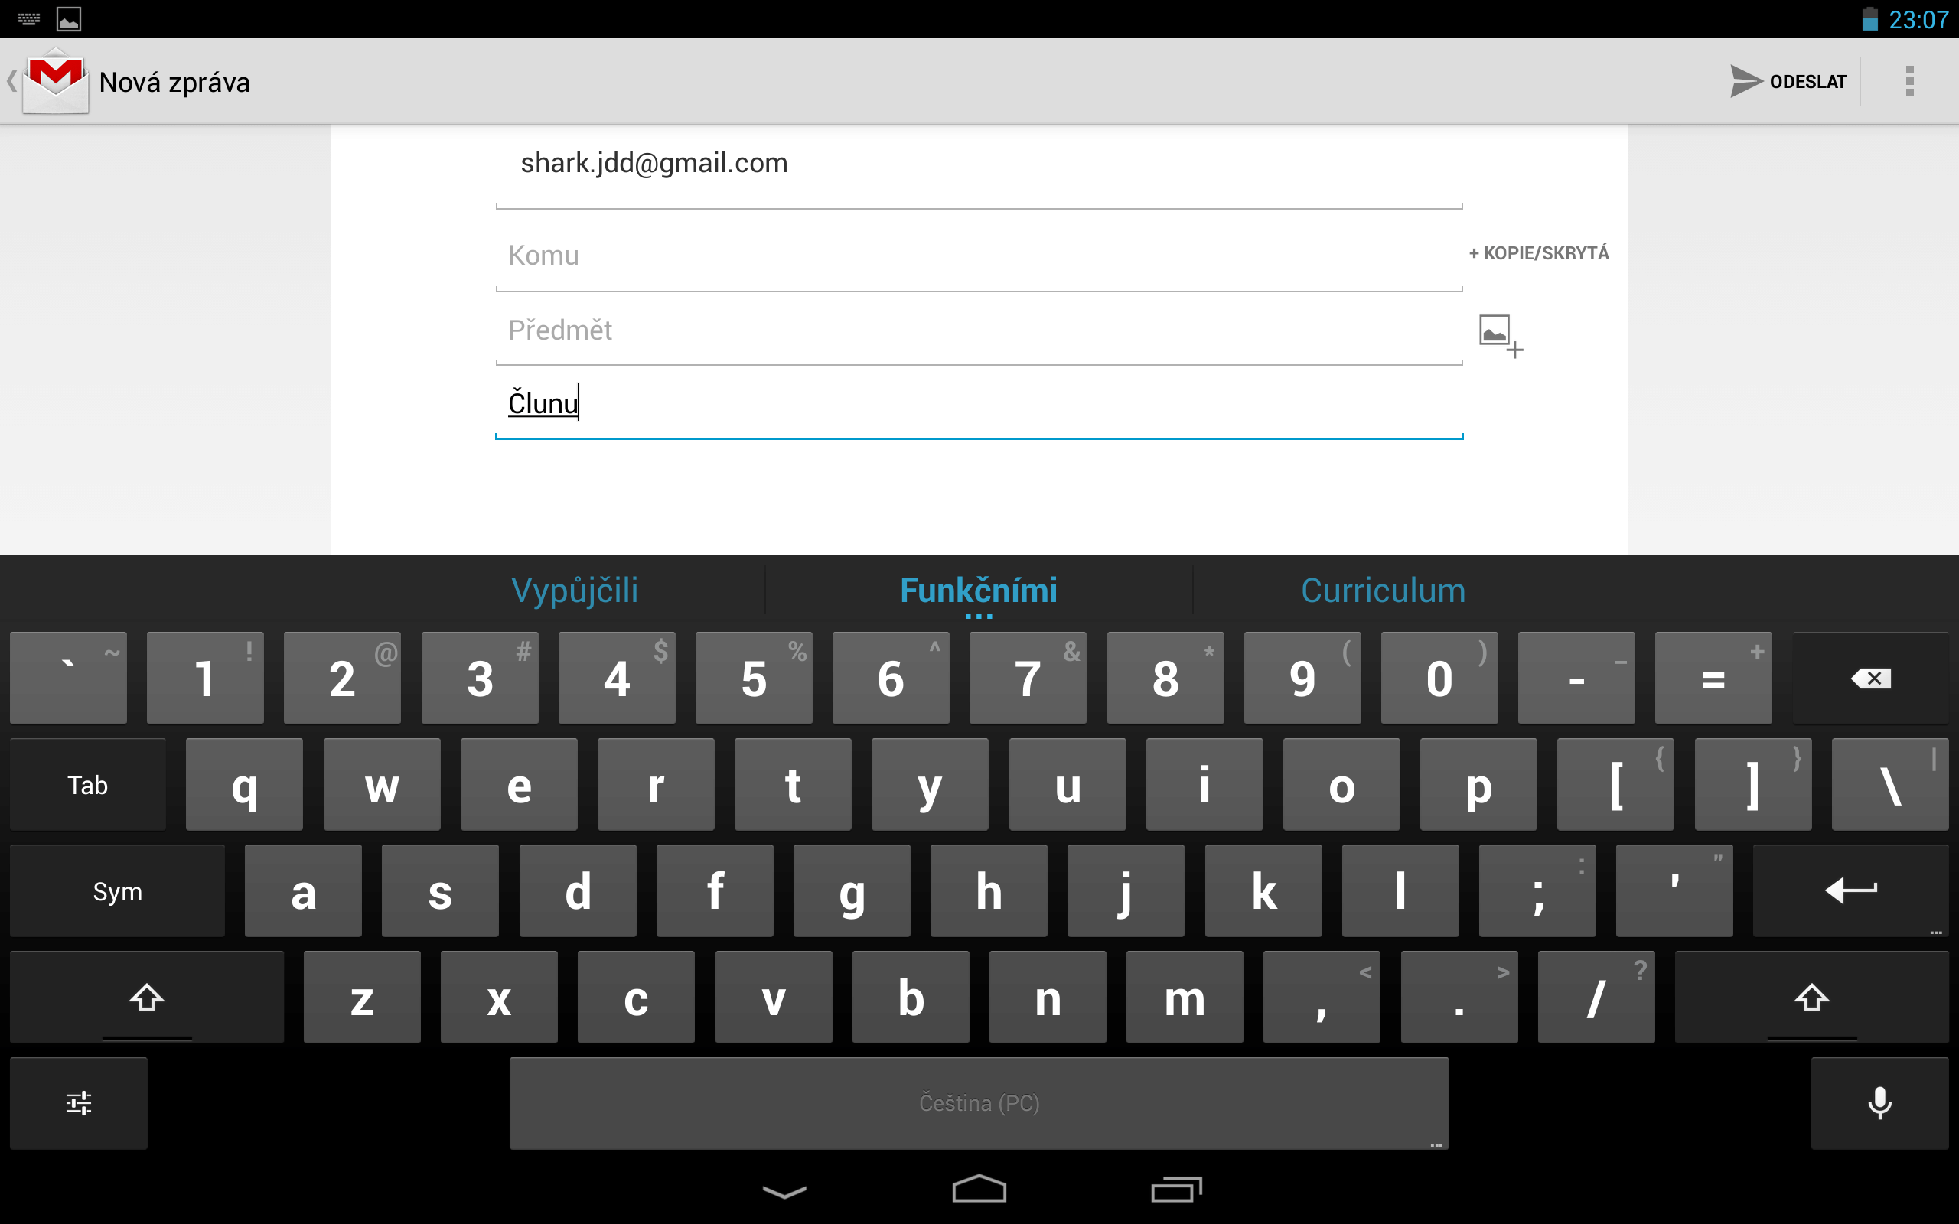
Task: Expand copy fields via + KOPIE/SKRYTÁ
Action: click(1539, 253)
